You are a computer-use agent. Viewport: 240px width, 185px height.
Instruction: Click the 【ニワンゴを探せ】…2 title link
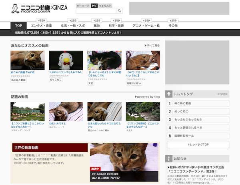(x=143, y=125)
